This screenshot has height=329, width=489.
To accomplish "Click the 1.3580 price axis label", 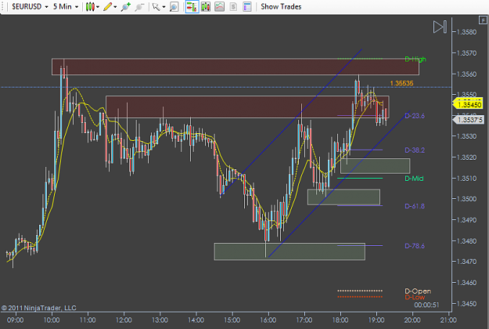I will pos(466,32).
